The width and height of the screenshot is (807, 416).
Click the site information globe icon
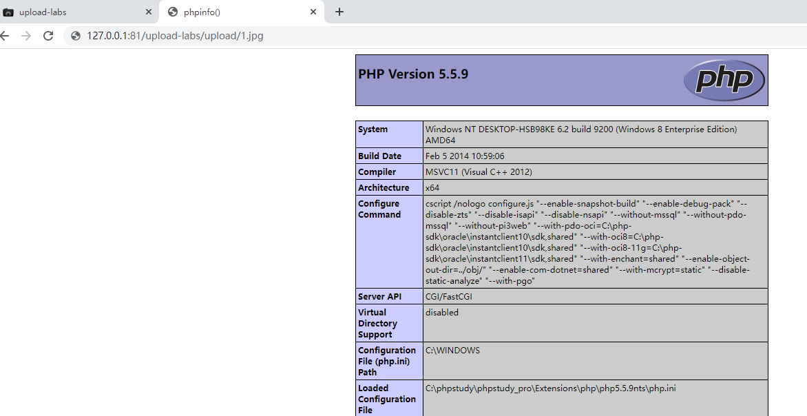[74, 34]
